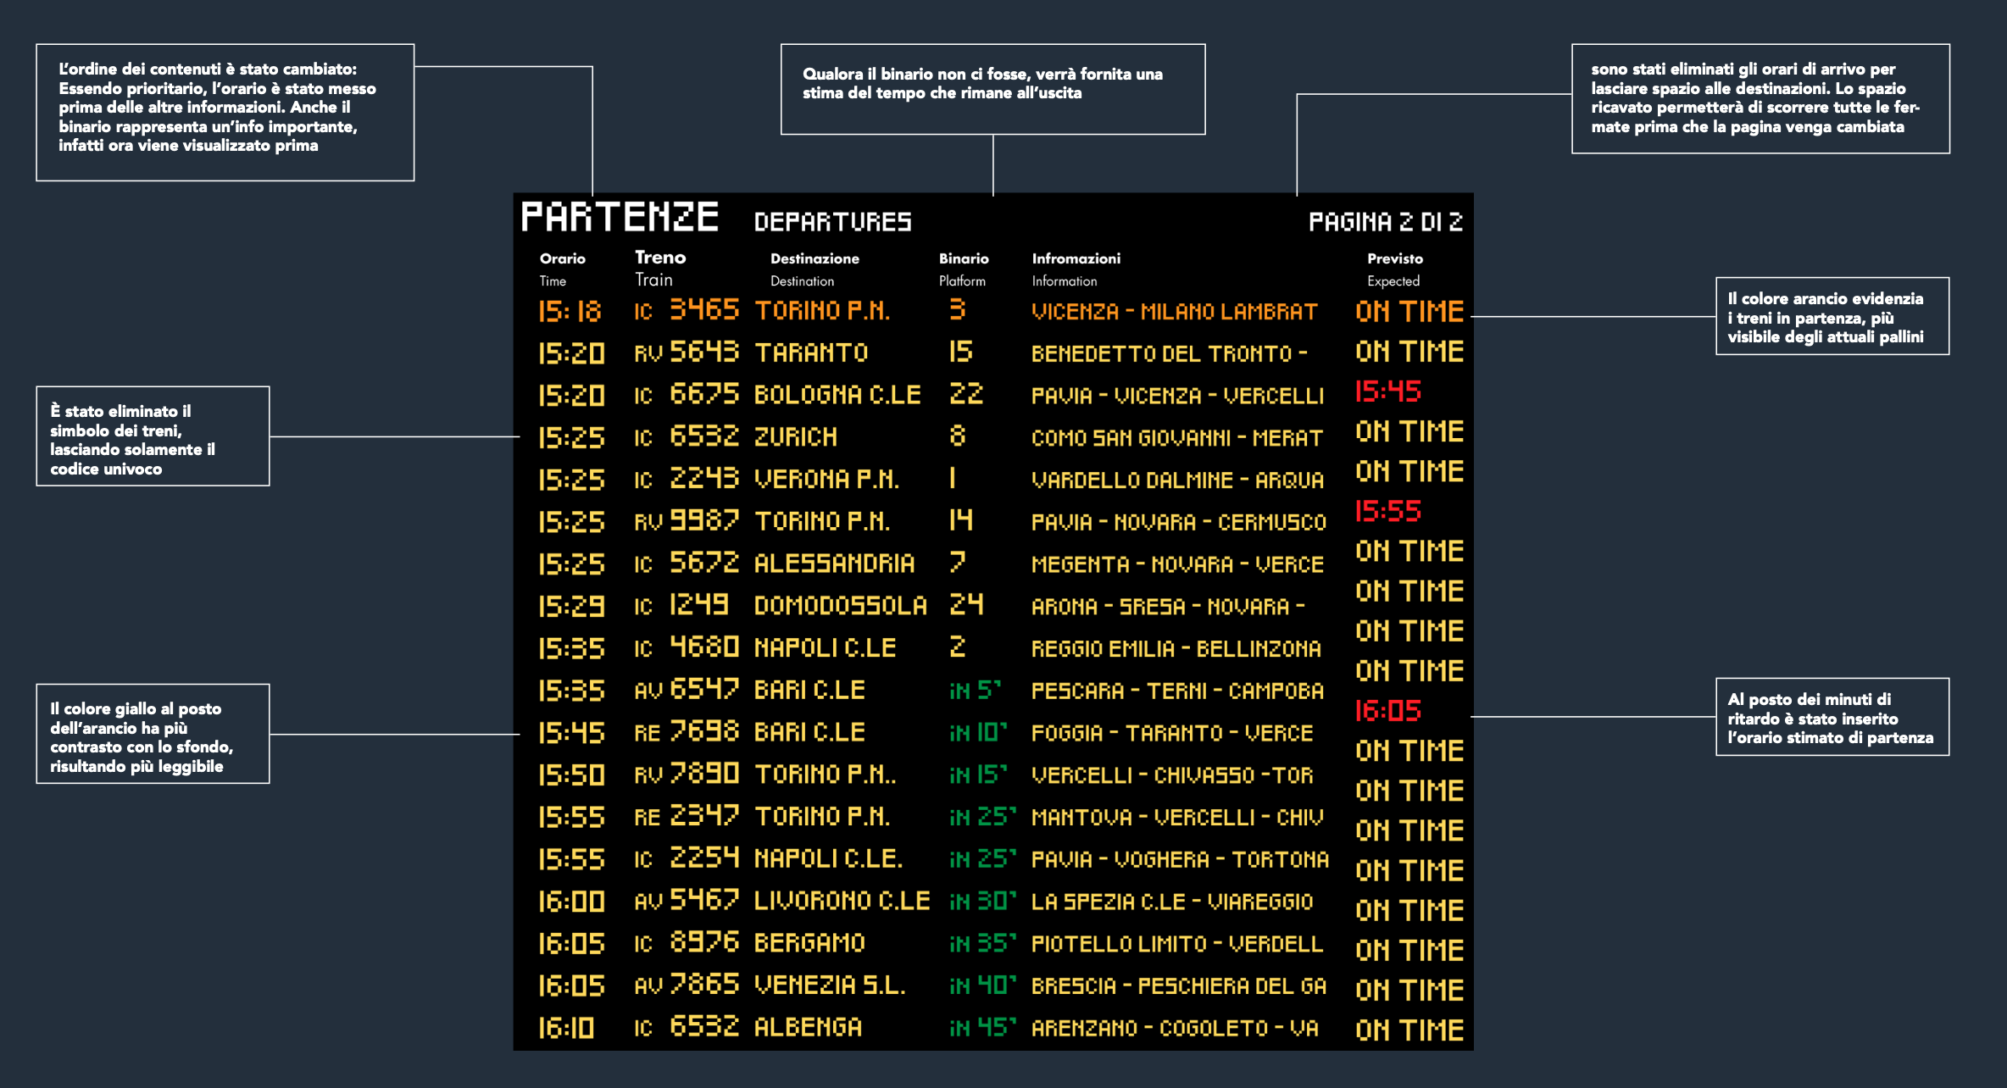This screenshot has height=1088, width=2007.
Task: Select the 15:18 TORINO P.N. departure row
Action: [822, 311]
